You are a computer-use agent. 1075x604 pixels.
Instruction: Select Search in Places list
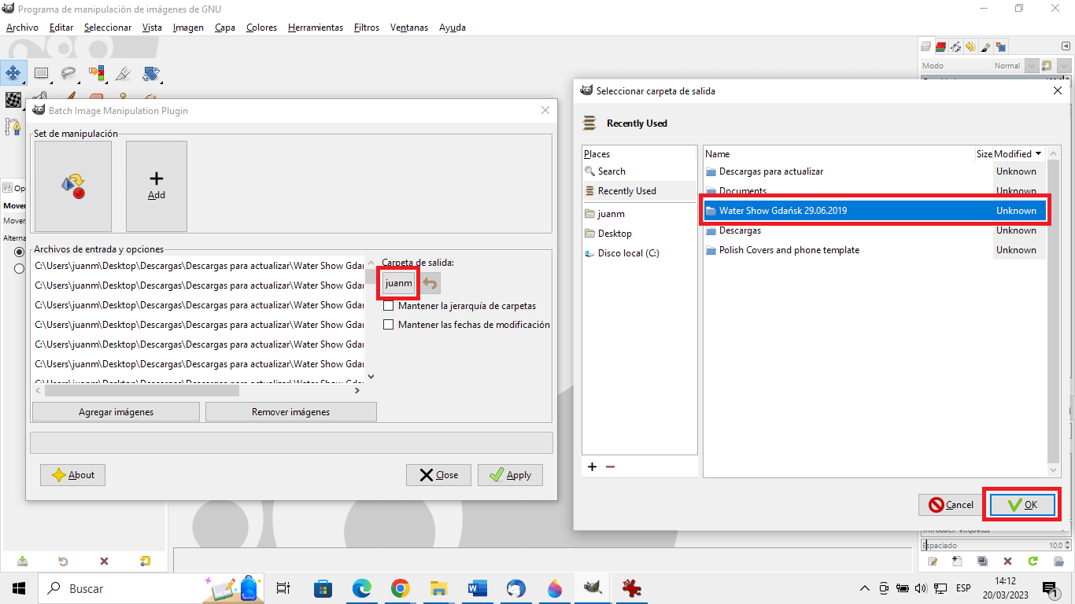[x=639, y=171]
